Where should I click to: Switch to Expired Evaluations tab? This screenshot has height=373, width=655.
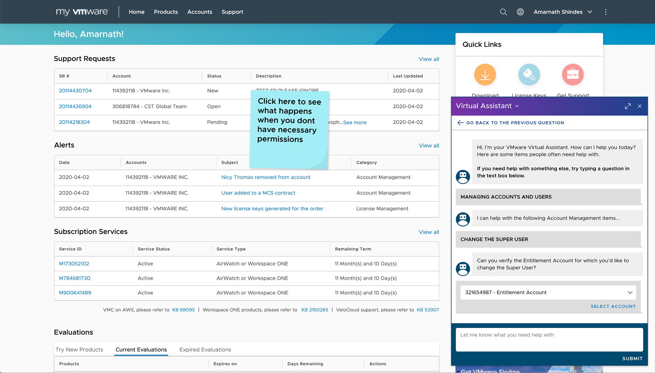click(205, 349)
